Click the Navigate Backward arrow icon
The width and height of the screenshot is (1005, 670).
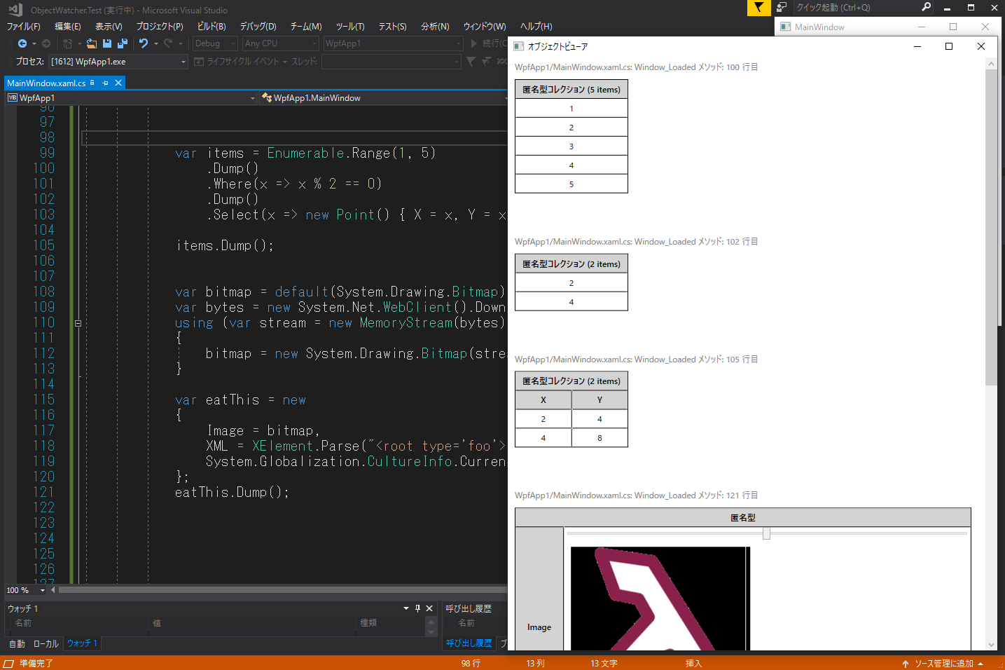coord(22,43)
